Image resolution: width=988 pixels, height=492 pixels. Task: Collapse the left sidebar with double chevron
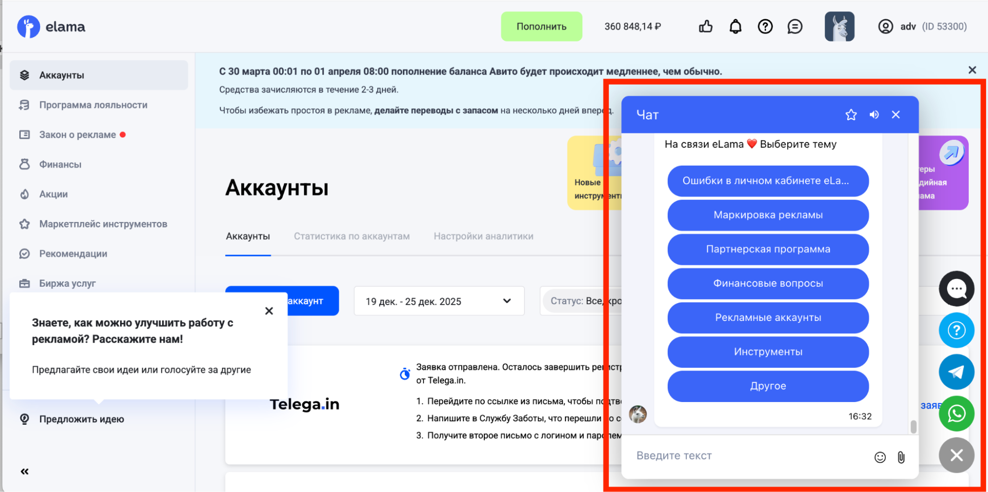click(x=24, y=472)
